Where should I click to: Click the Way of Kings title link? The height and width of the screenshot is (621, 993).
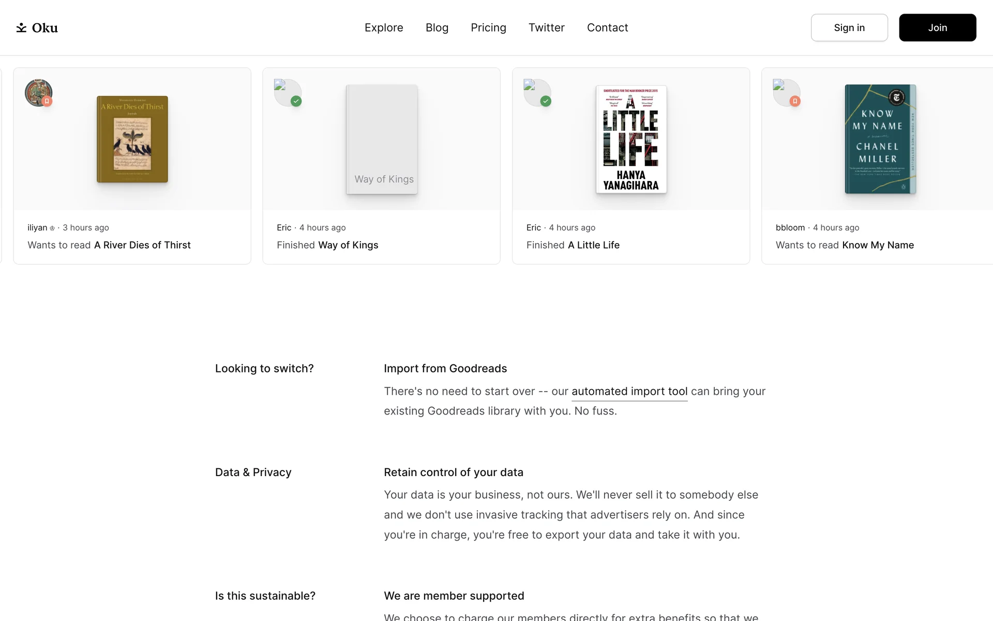pyautogui.click(x=348, y=245)
